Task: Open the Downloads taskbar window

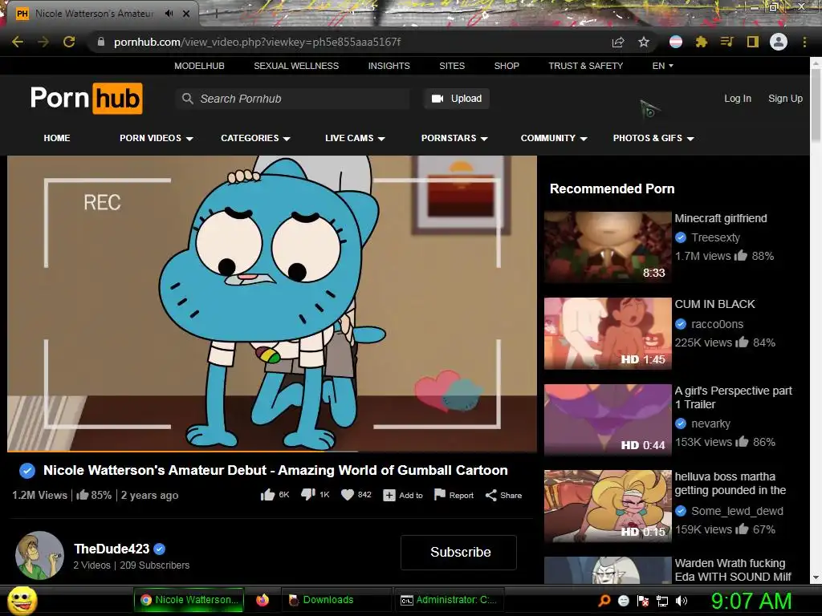Action: click(x=336, y=600)
